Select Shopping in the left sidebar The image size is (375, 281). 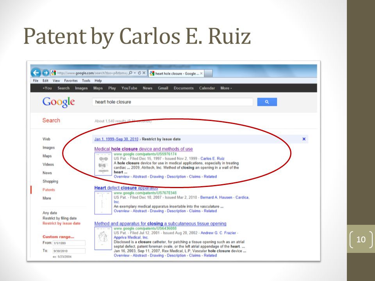[50, 181]
